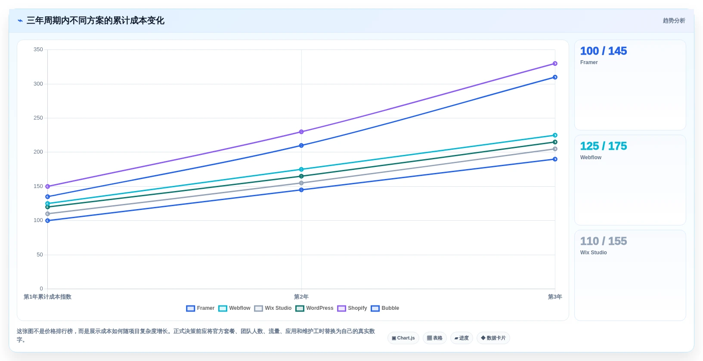Click the Wix Studio point at 第2年
The image size is (703, 361).
(301, 183)
